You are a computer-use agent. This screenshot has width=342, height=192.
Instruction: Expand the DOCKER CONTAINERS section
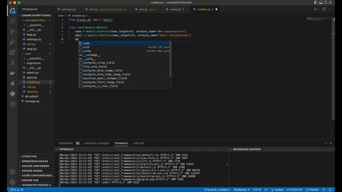tap(36, 166)
